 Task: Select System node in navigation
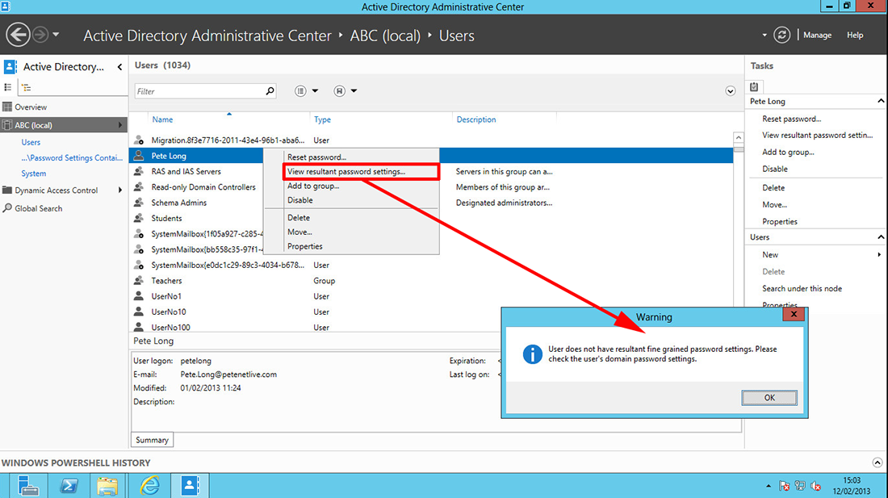(33, 174)
